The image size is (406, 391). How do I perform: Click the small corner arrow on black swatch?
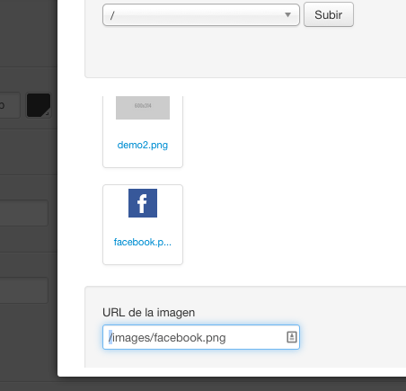47,113
